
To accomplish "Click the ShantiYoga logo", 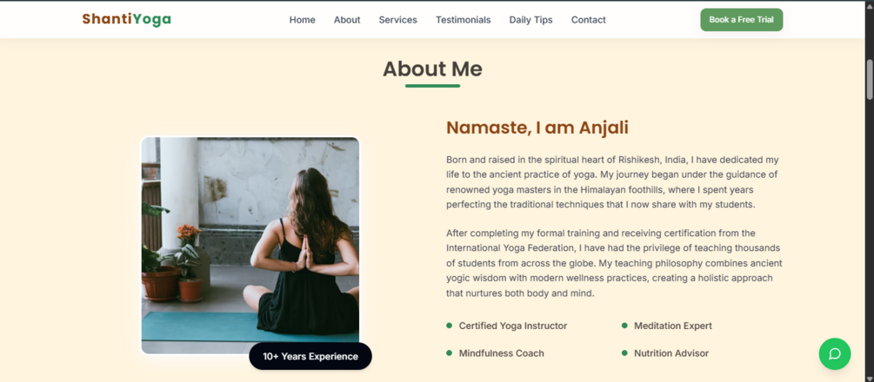I will coord(126,19).
